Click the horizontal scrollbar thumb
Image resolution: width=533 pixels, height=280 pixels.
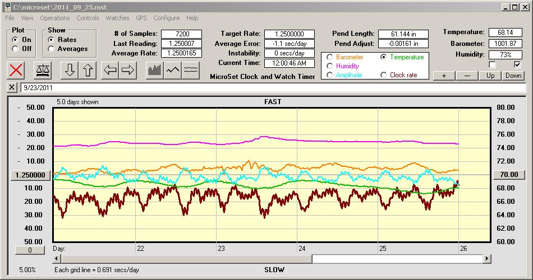186,259
